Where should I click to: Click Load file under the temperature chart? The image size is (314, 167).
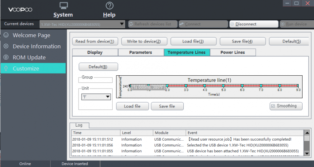click(x=132, y=106)
